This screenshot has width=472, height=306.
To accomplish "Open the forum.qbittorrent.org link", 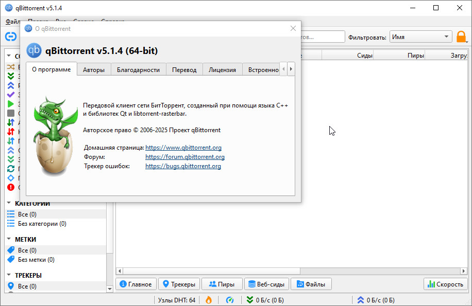I will click(184, 157).
